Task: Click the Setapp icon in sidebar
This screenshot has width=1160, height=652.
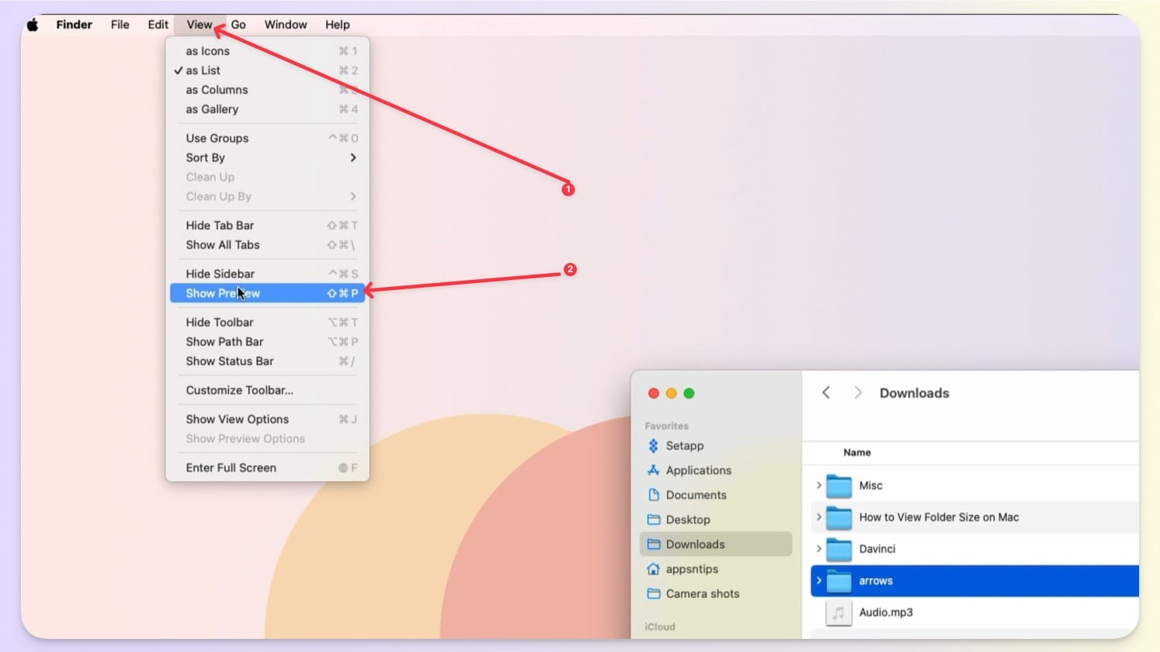Action: [653, 446]
